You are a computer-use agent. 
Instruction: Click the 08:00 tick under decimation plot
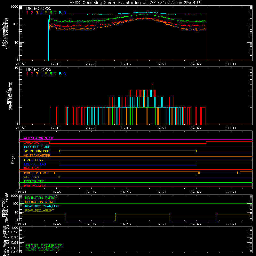tap(231, 224)
